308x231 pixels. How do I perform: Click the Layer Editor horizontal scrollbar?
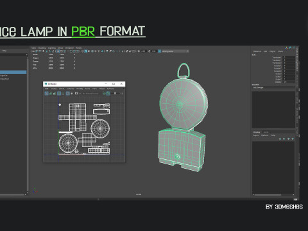pos(268,194)
